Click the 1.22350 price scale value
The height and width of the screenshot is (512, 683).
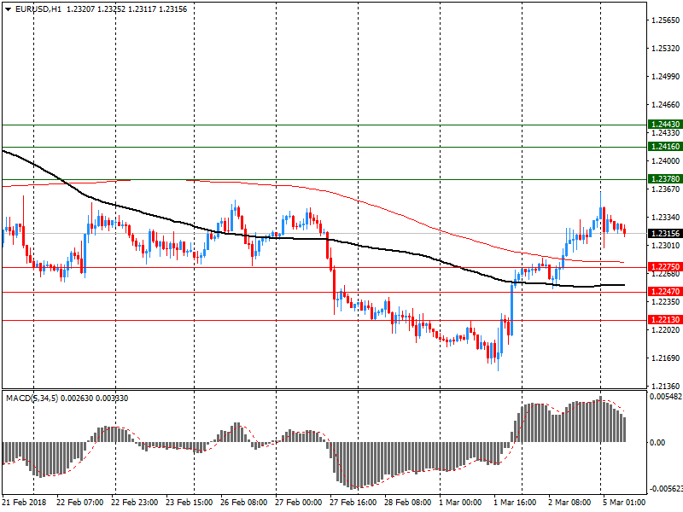(665, 302)
